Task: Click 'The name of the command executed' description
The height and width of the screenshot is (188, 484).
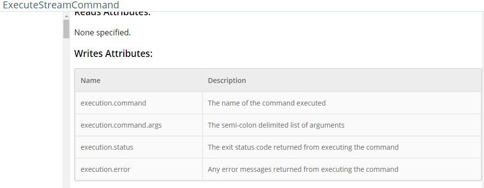Action: 267,103
